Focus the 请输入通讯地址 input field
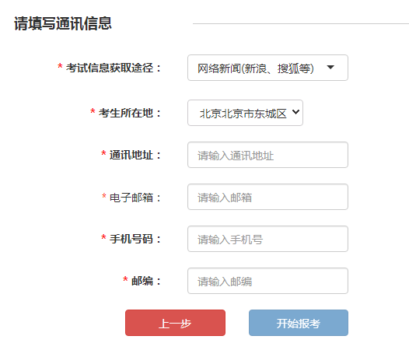This screenshot has width=409, height=350. 267,155
